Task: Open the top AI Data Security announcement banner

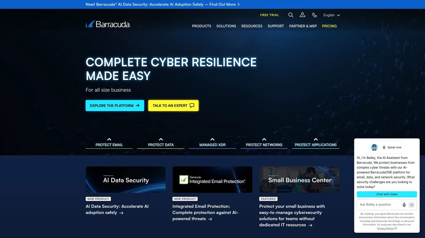Action: [163, 4]
